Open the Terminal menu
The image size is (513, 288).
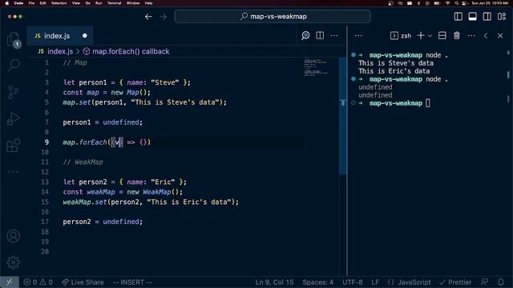coord(114,3)
